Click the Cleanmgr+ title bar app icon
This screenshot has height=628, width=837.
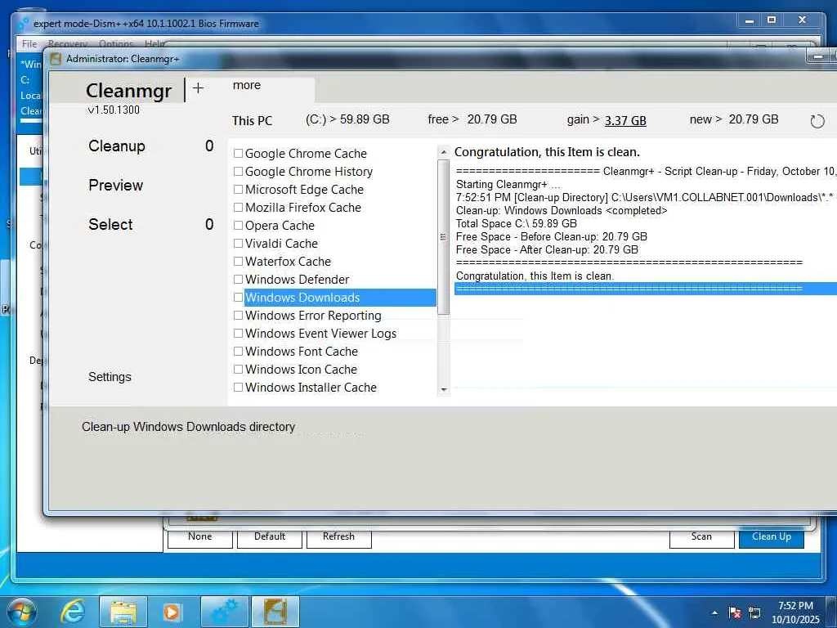tap(56, 59)
